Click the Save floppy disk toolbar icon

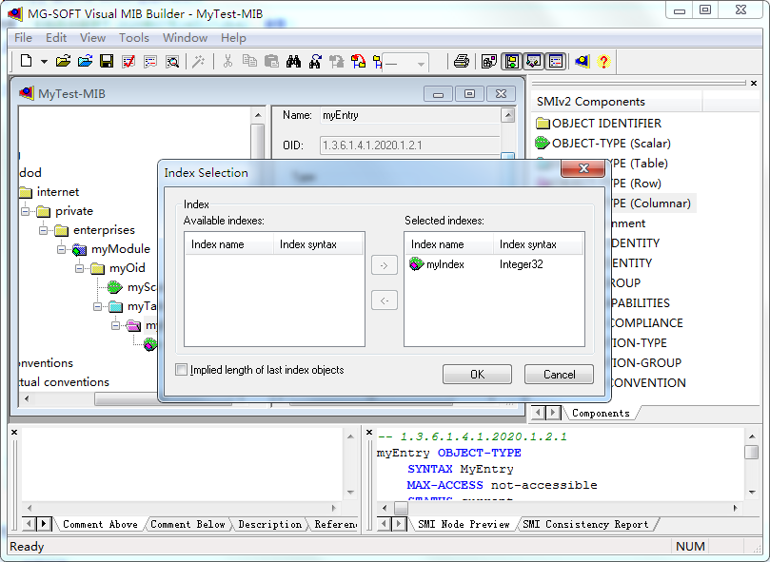coord(107,62)
